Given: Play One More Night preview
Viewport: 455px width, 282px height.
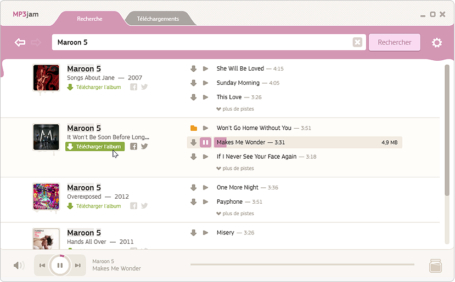Looking at the screenshot, I should (x=205, y=187).
